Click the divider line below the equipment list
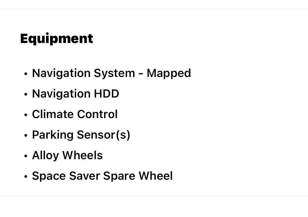 point(154,196)
